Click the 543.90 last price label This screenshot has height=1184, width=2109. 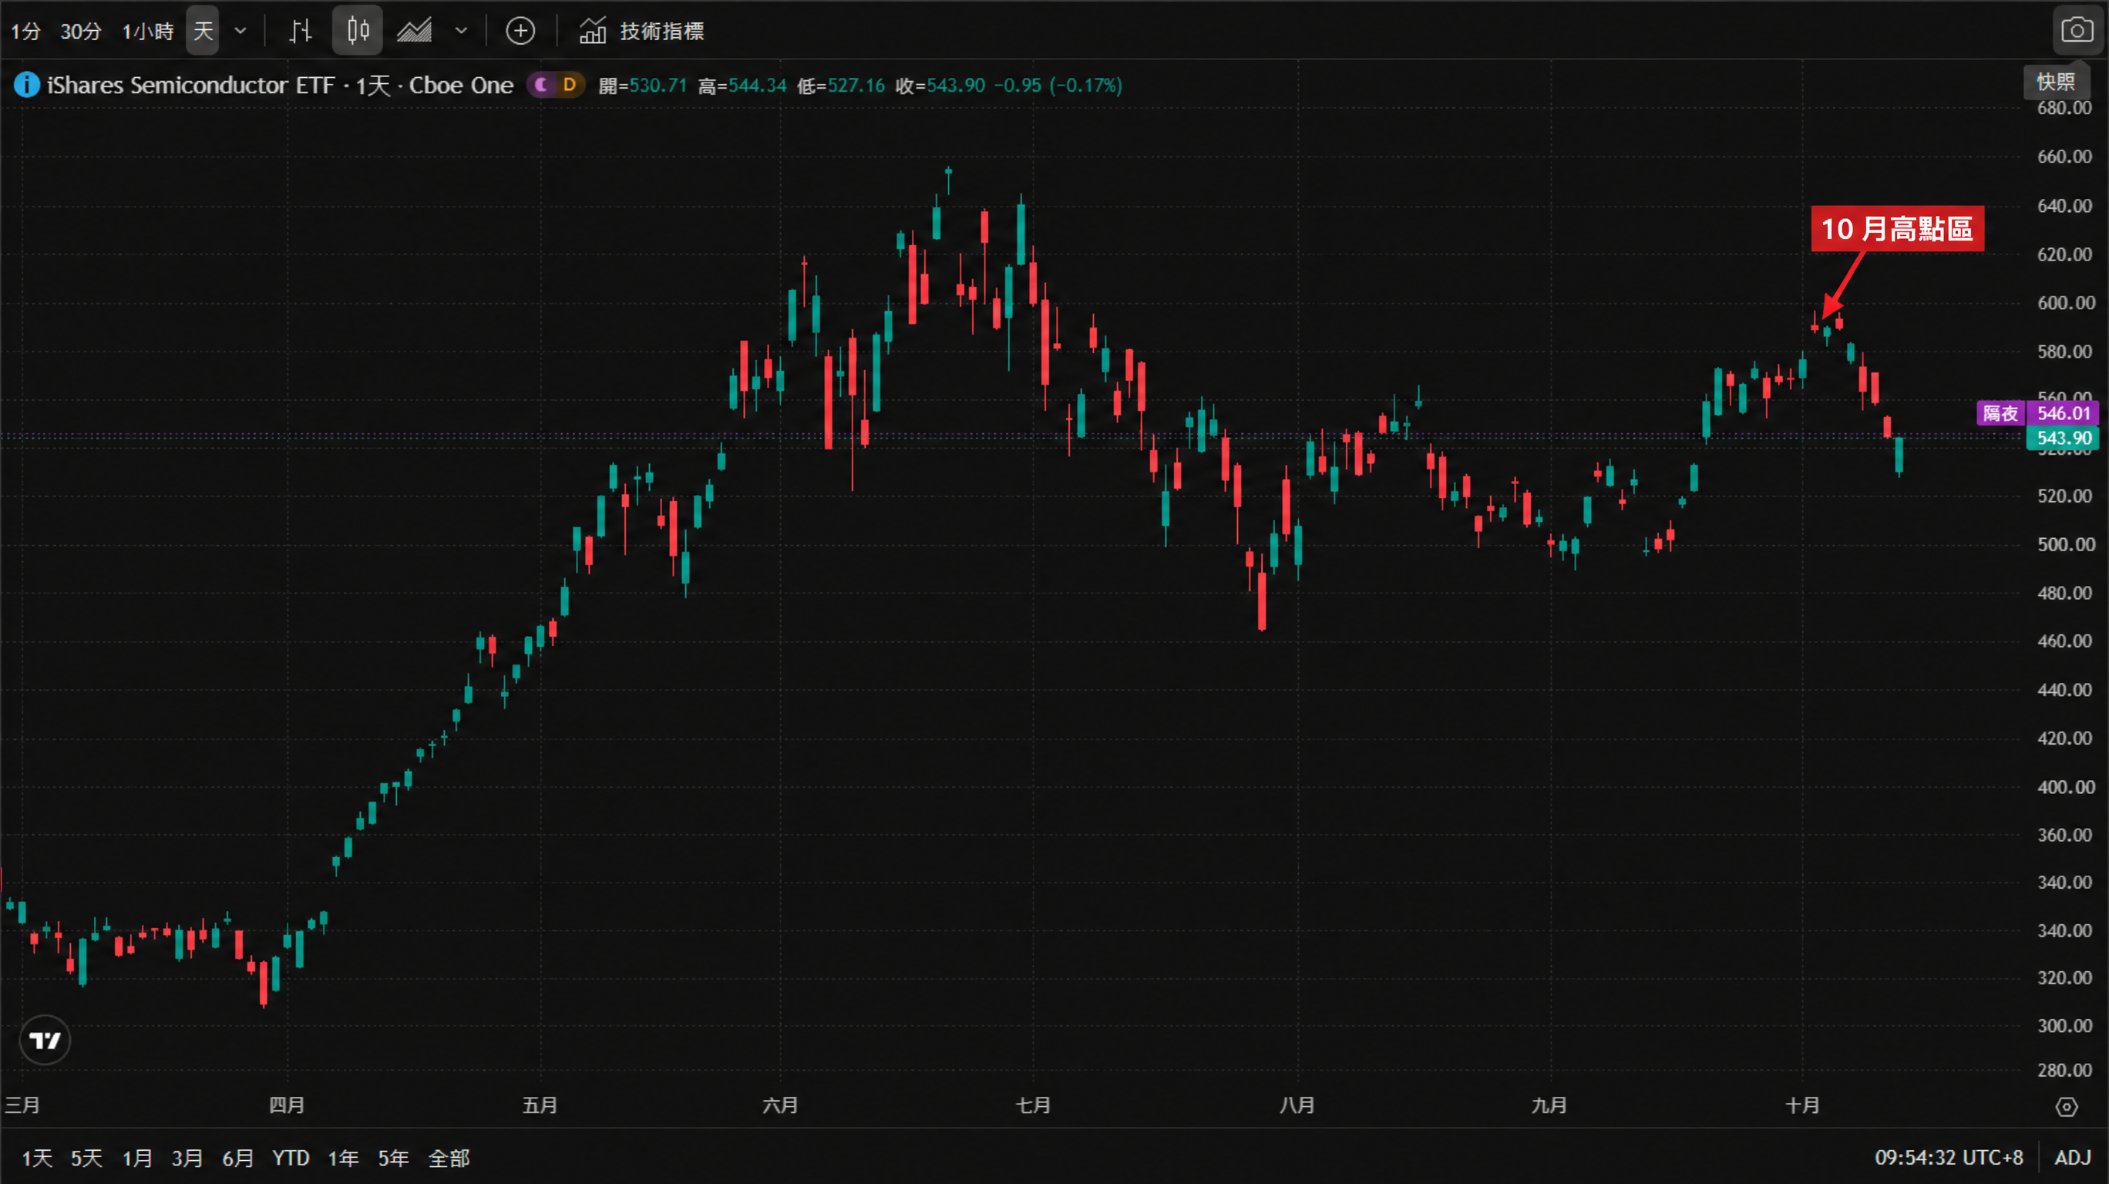point(2064,438)
